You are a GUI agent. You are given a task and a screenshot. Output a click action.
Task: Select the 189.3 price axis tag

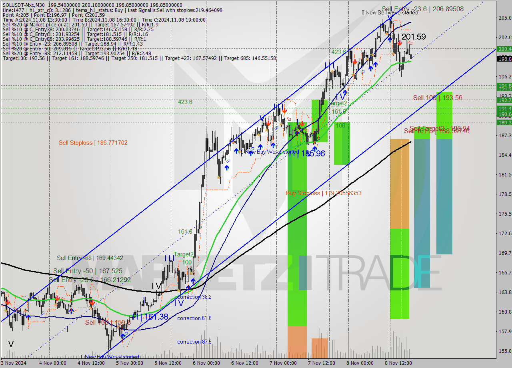pos(504,122)
